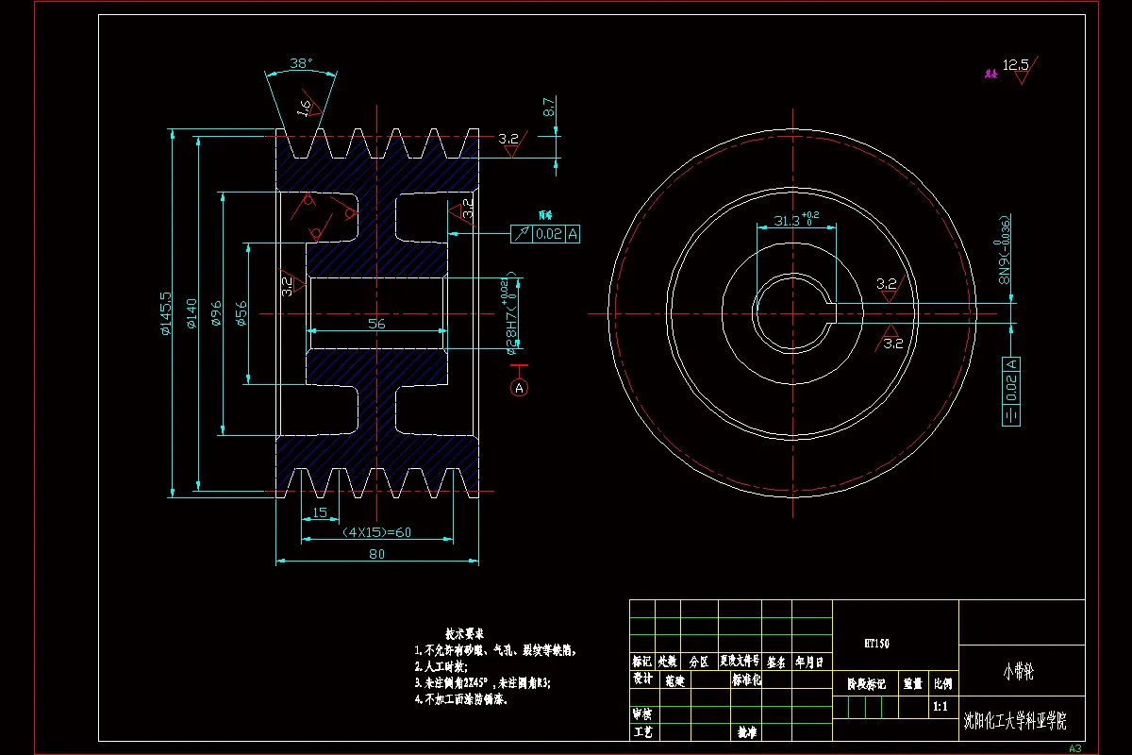Select the runout tolerance frame with arrow symbol
Viewport: 1132px width, 755px height.
coord(545,234)
